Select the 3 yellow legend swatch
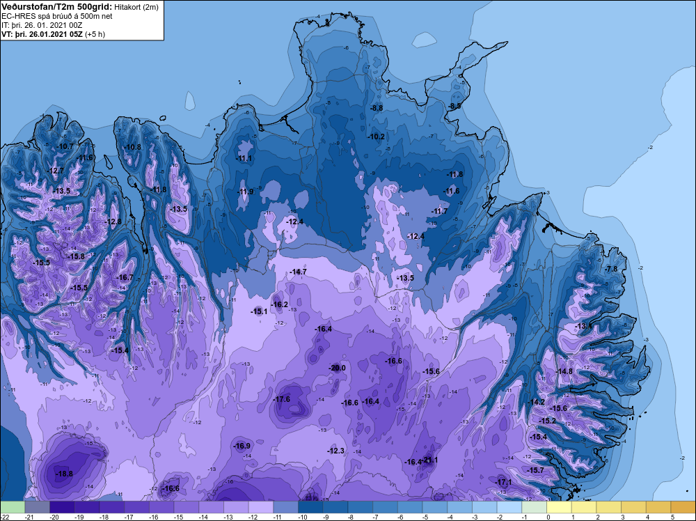Screen dimensions: 696x521 (634, 507)
